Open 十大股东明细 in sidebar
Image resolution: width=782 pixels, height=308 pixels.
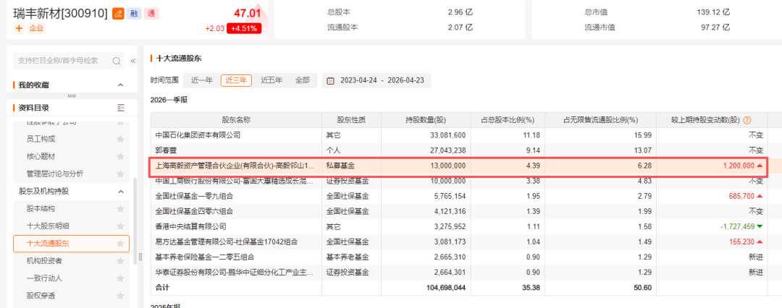51,226
